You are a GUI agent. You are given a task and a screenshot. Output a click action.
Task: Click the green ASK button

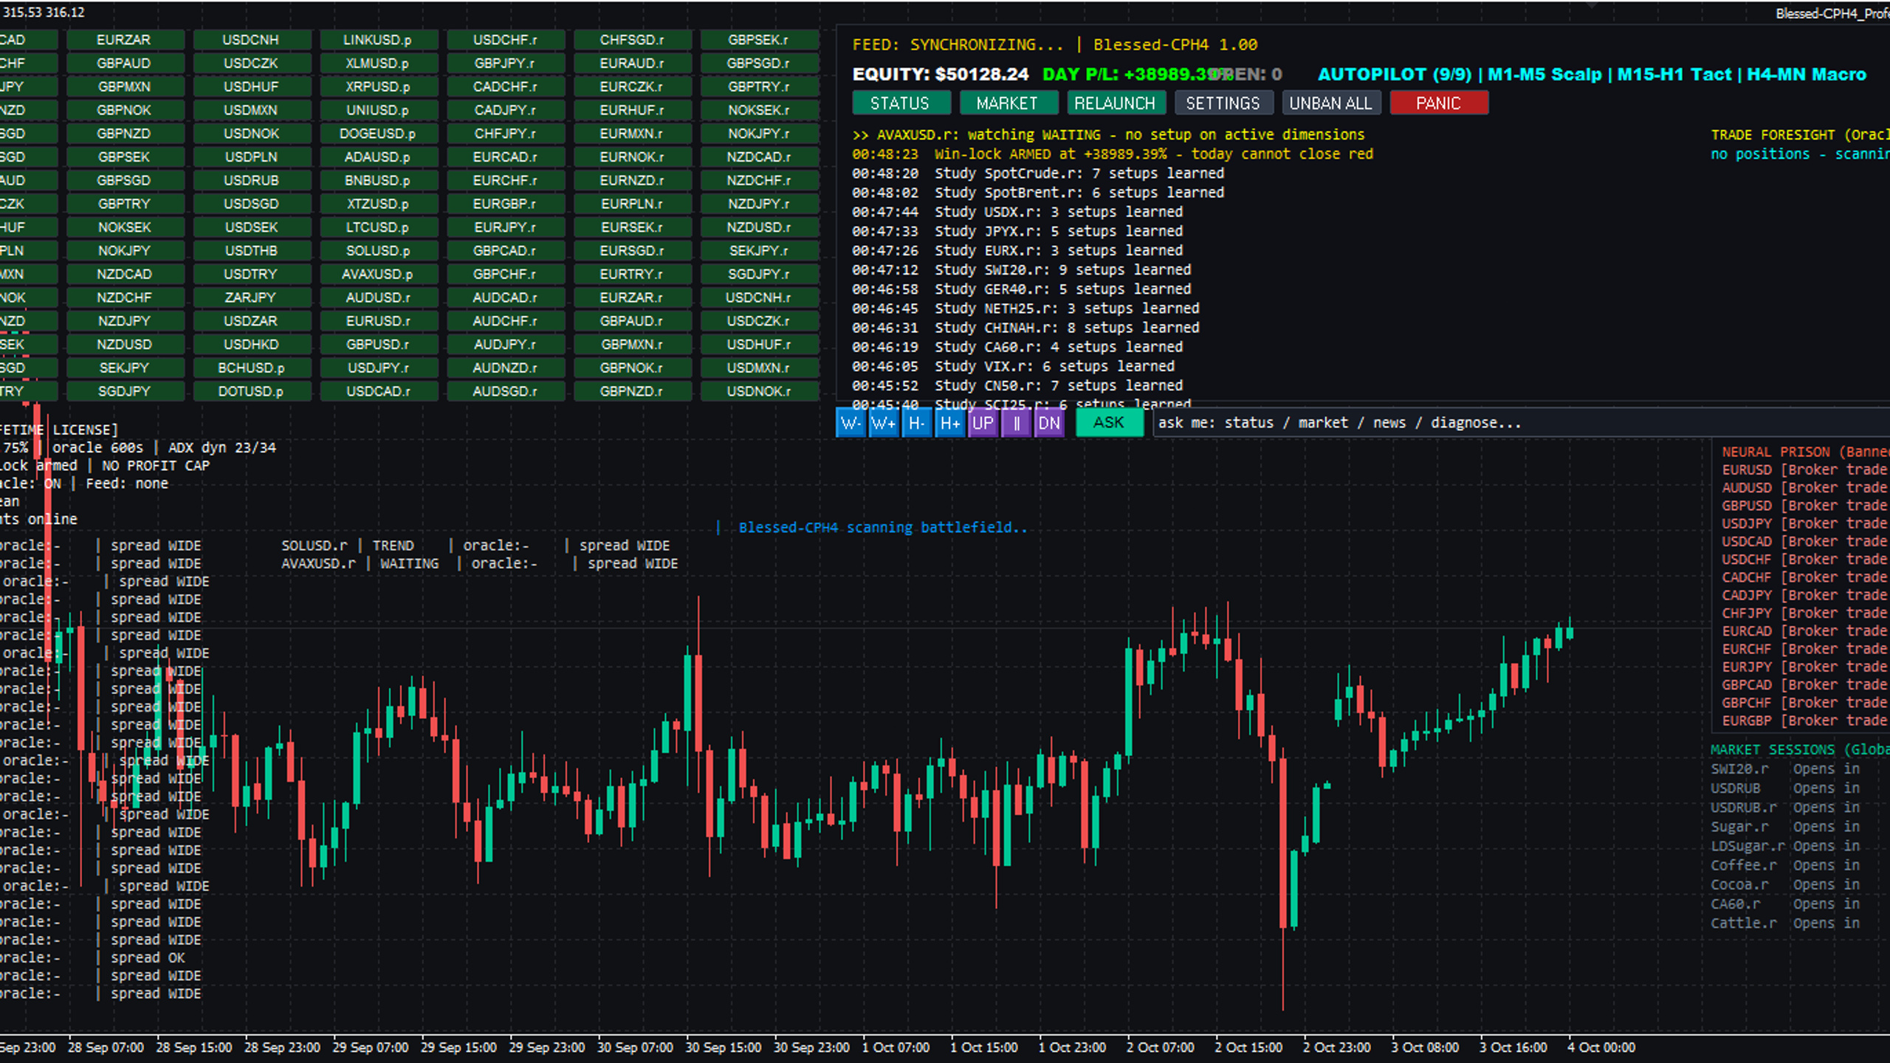(1110, 423)
